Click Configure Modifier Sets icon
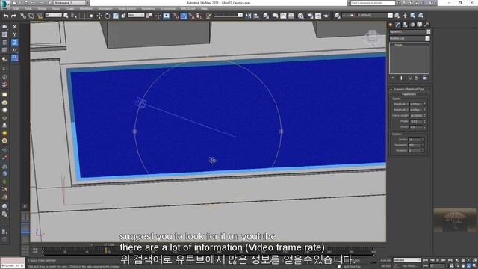478x269 pixels. [425, 78]
